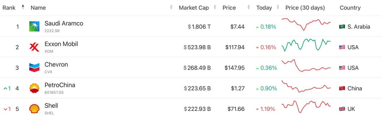The height and width of the screenshot is (118, 382).
Task: Click the Price (30 days) column header
Action: [x=305, y=8]
